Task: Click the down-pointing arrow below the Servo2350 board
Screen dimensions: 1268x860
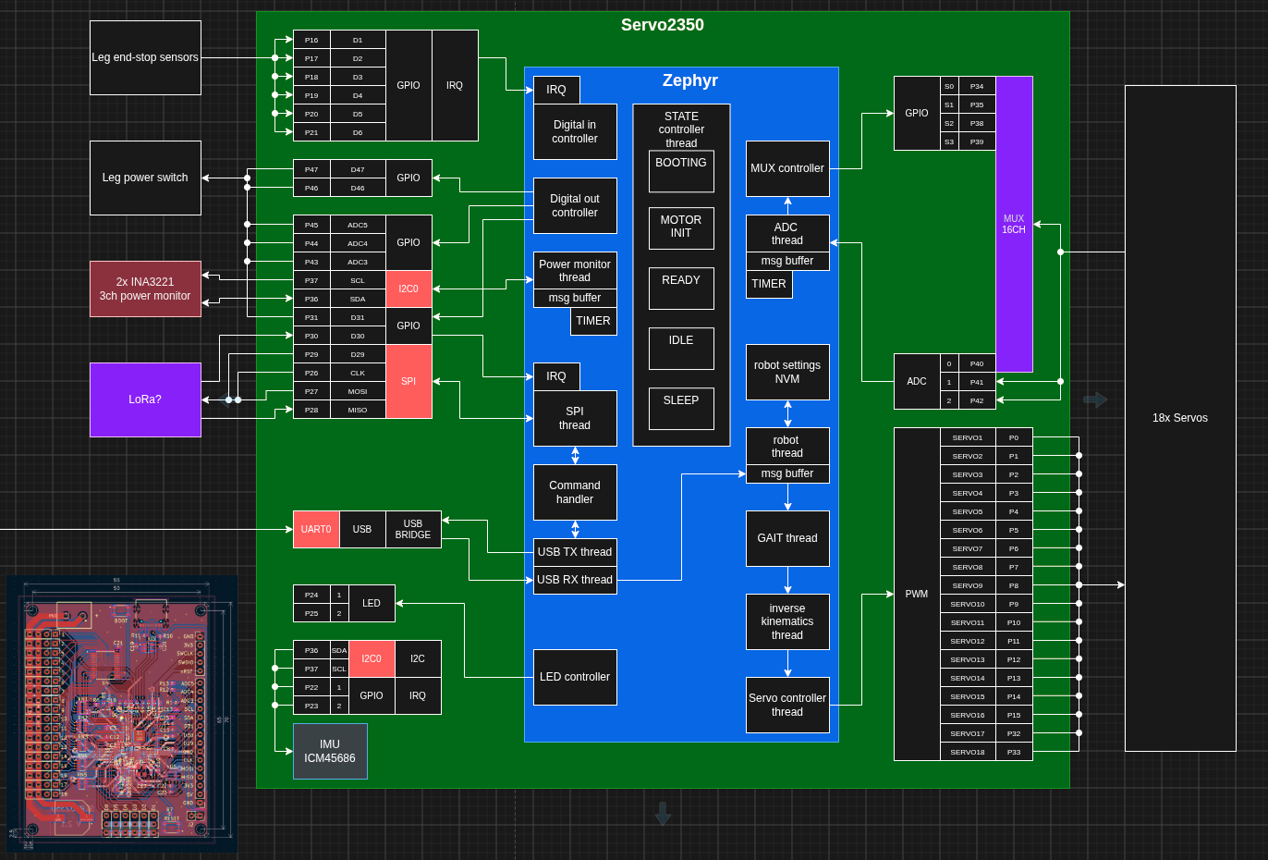Action: click(x=663, y=814)
